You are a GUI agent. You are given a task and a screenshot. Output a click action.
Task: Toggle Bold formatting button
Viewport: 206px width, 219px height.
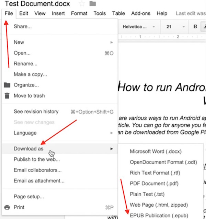click(195, 27)
